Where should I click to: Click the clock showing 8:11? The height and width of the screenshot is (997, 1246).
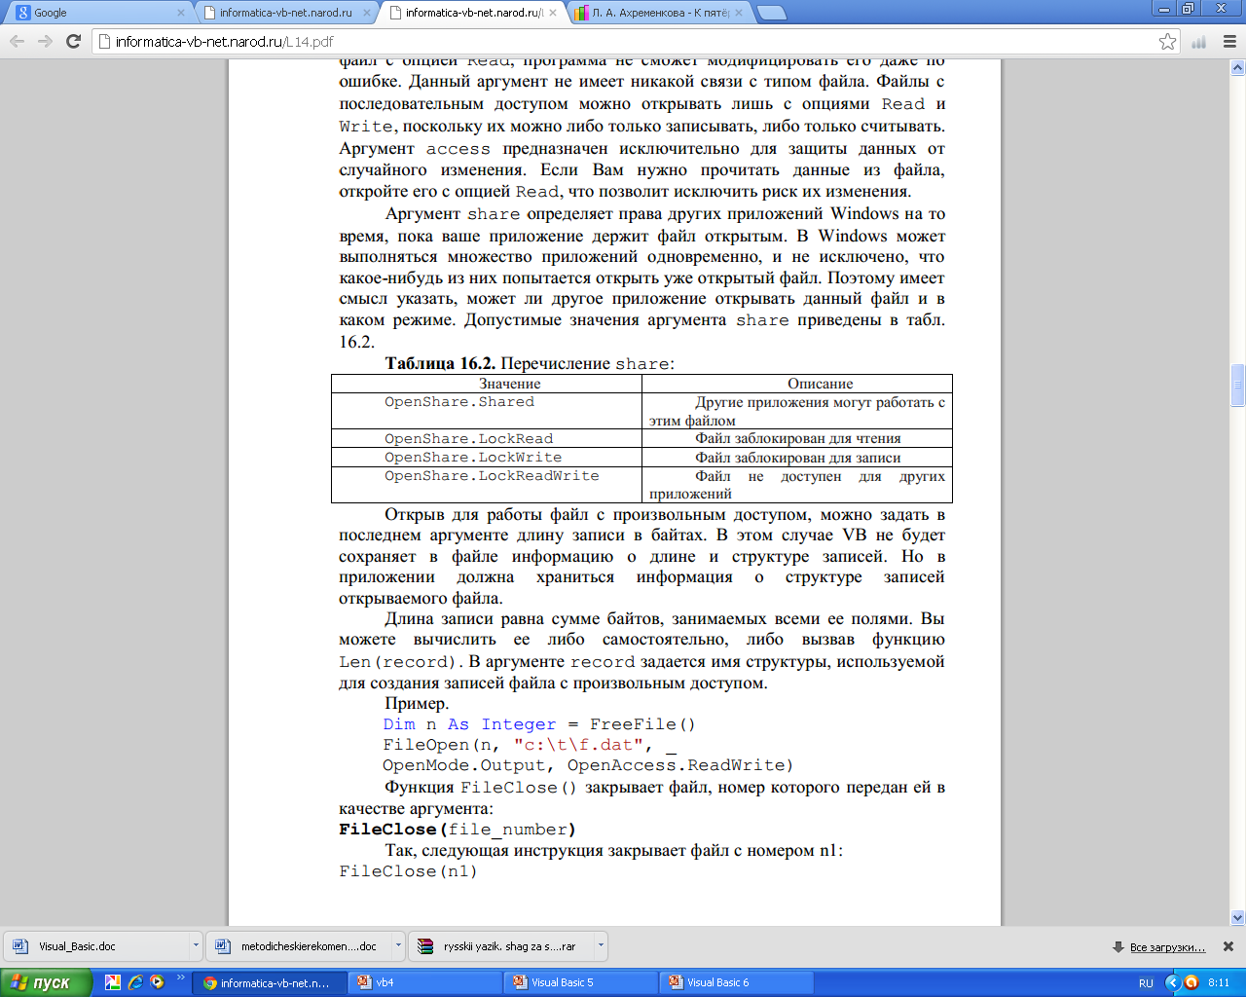1219,983
